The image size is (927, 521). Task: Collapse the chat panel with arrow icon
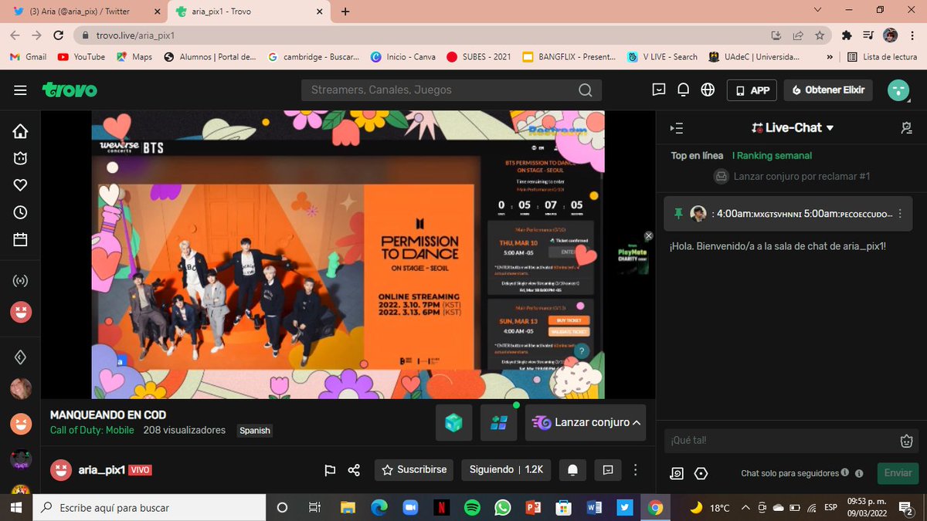tap(677, 128)
